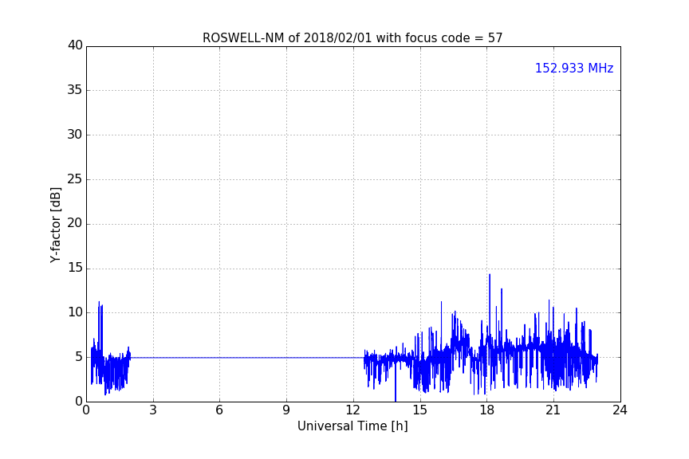
Task: Click the y-axis tick label "10"
Action: click(x=75, y=312)
